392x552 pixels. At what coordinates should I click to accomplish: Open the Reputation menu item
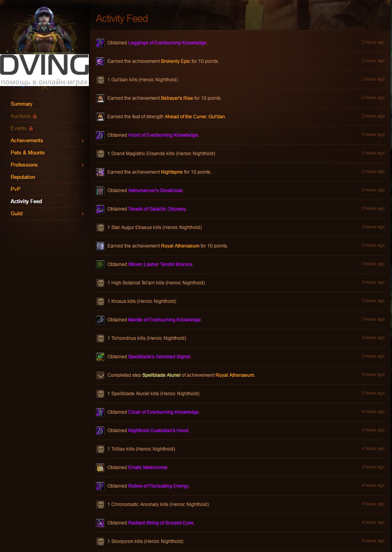point(23,177)
